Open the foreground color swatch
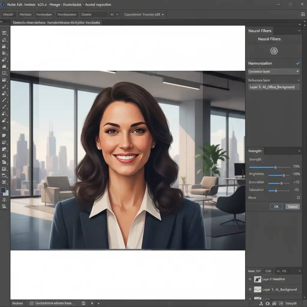Screen dimensions: 307x307 (3, 190)
